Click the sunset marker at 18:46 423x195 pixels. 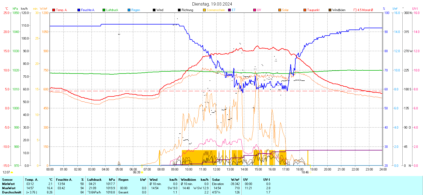pyautogui.click(x=310, y=172)
